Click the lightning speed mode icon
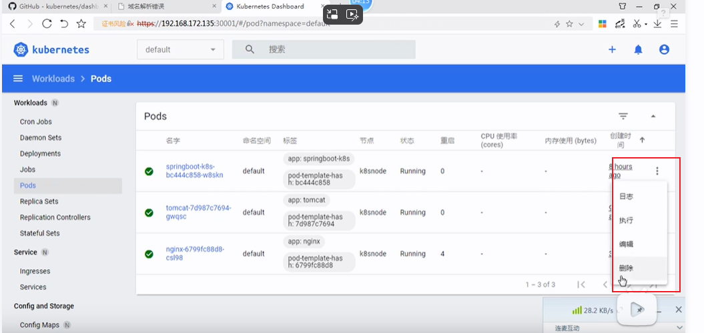 click(557, 24)
